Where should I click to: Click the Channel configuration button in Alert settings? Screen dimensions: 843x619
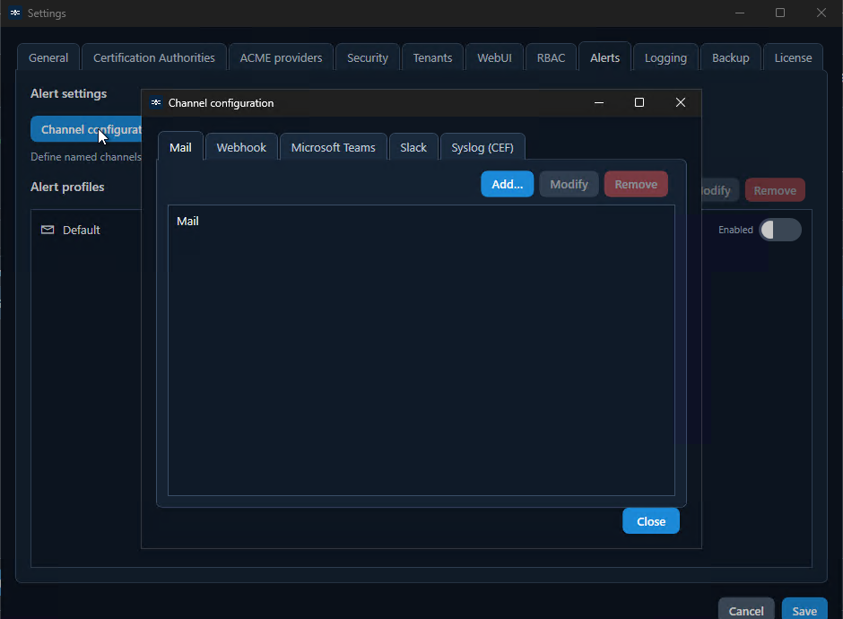click(86, 129)
